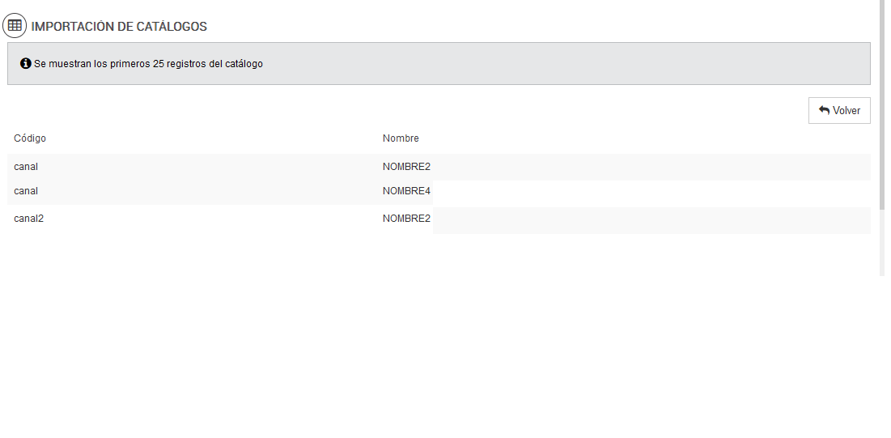891x438 pixels.
Task: Click the Importación de Catálogos title
Action: pyautogui.click(x=119, y=27)
